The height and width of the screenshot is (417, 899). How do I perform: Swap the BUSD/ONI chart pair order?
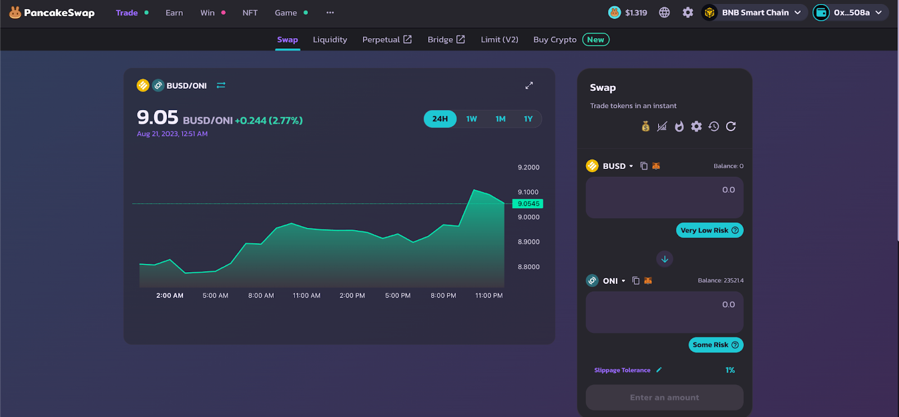tap(221, 85)
